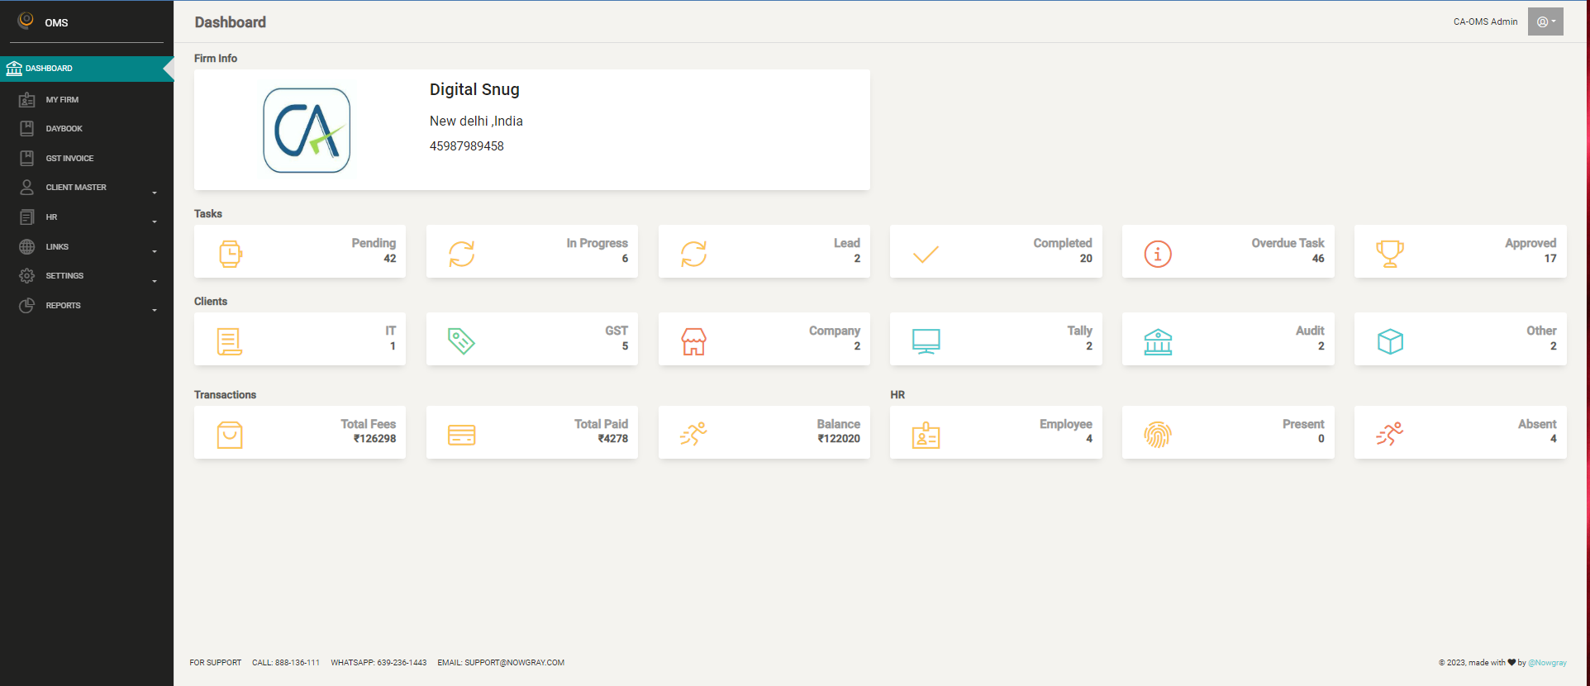This screenshot has width=1590, height=686.
Task: Click the Tally clients label
Action: coord(1079,331)
